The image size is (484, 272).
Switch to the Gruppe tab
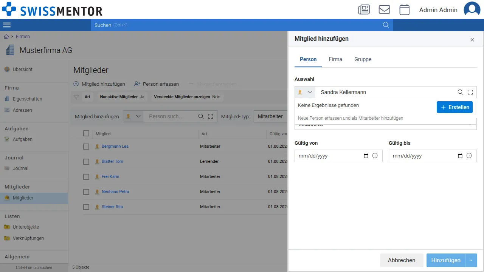coord(363,59)
